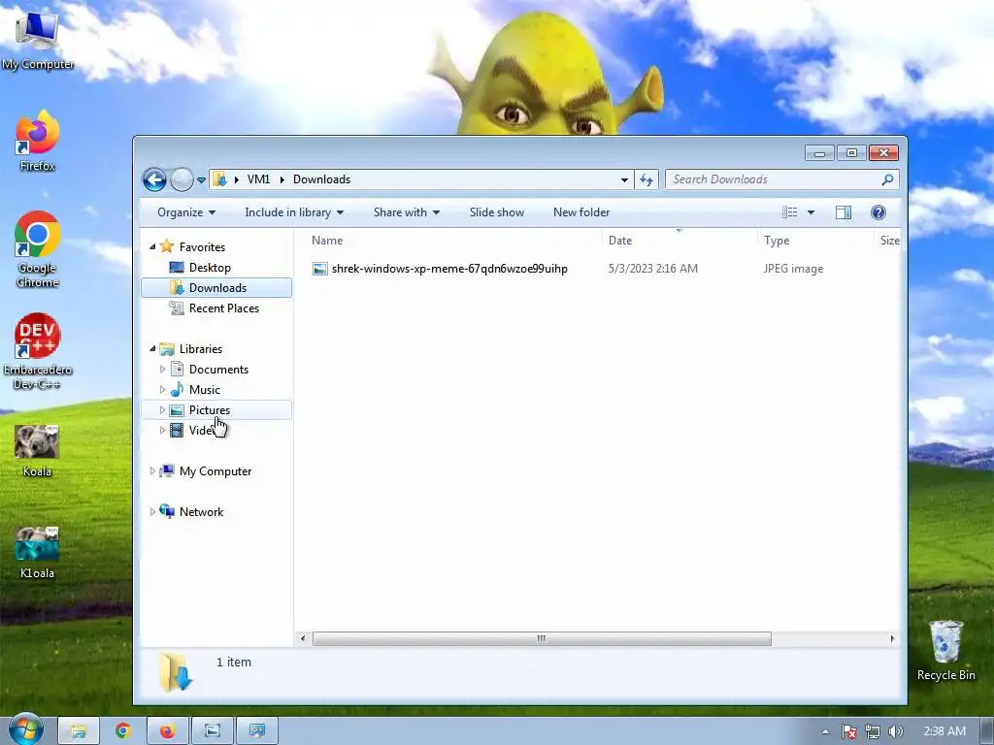Click the greyed Forward navigation button
The width and height of the screenshot is (994, 745).
182,179
